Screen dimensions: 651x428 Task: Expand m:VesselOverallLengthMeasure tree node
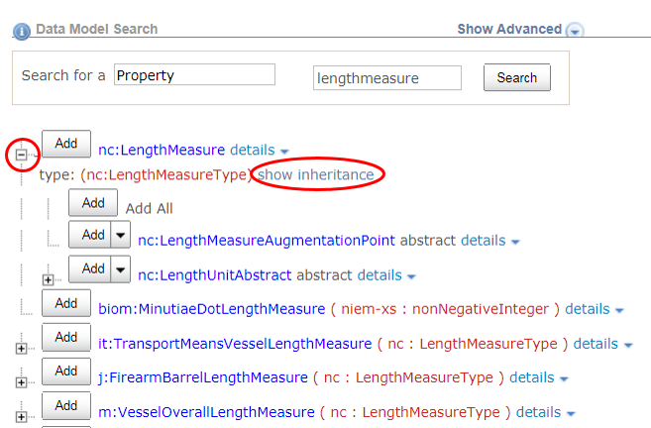[21, 416]
